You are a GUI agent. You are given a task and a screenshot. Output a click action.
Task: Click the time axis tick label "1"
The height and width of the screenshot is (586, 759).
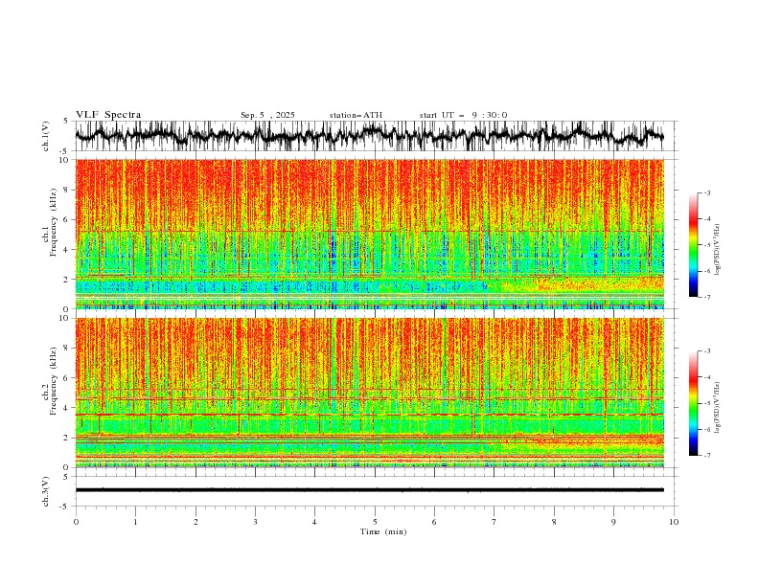[135, 522]
